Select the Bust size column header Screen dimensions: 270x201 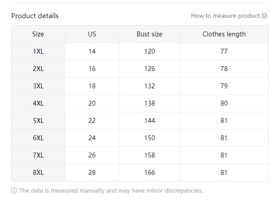point(149,34)
